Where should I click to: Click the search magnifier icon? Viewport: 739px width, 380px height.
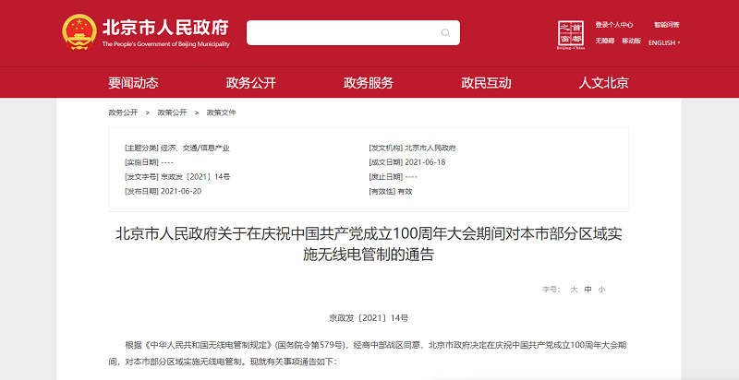point(445,32)
